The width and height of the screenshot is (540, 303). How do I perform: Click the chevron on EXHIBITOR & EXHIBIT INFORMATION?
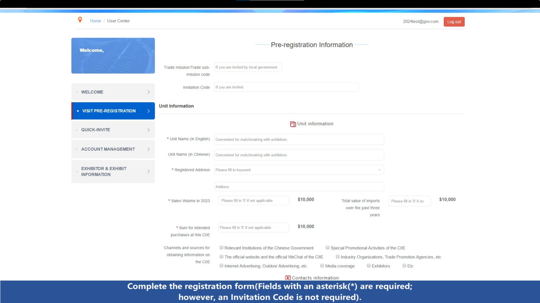click(148, 172)
